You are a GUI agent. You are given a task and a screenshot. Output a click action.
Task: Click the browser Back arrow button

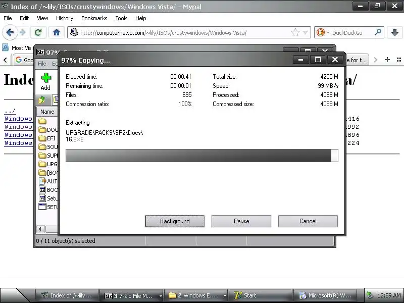pyautogui.click(x=10, y=32)
